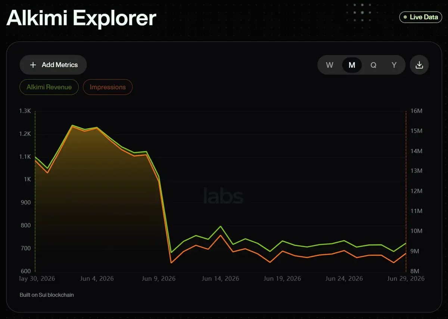Toggle the Impressions metric chip
This screenshot has height=319, width=448.
pyautogui.click(x=108, y=87)
